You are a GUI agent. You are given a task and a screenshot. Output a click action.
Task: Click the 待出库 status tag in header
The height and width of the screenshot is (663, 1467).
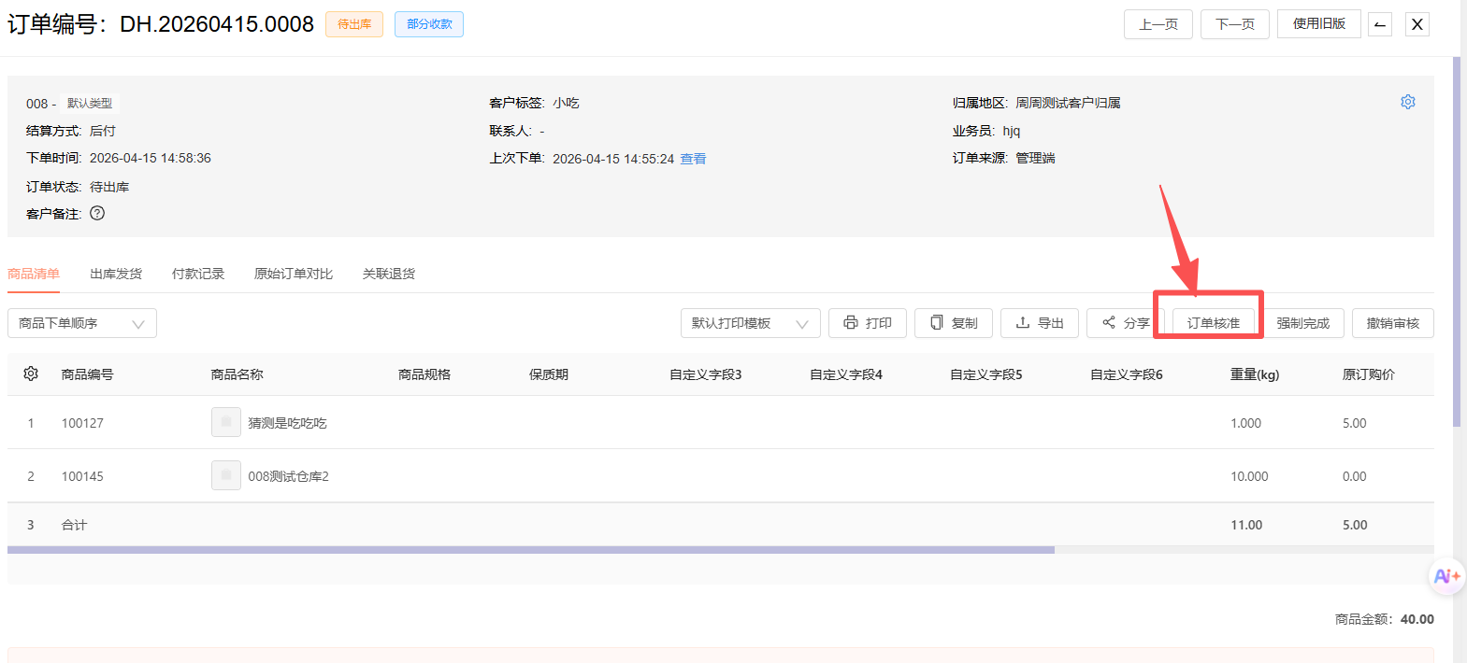coord(354,24)
